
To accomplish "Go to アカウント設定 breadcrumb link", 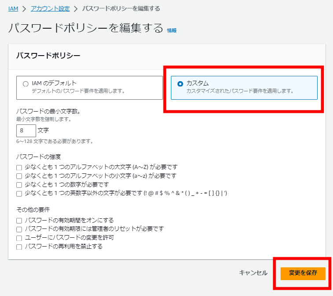I will 50,9.
